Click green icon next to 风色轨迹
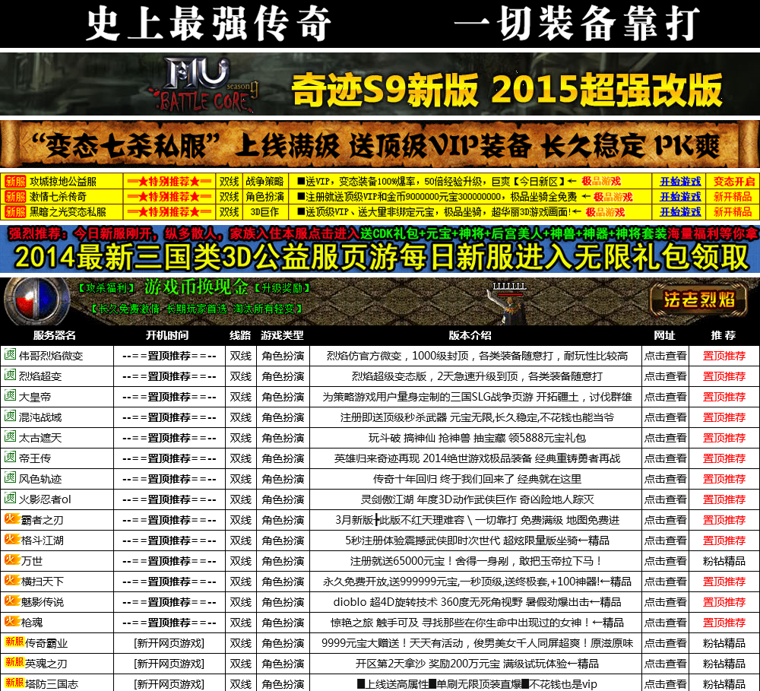This screenshot has height=691, width=760. coord(10,477)
